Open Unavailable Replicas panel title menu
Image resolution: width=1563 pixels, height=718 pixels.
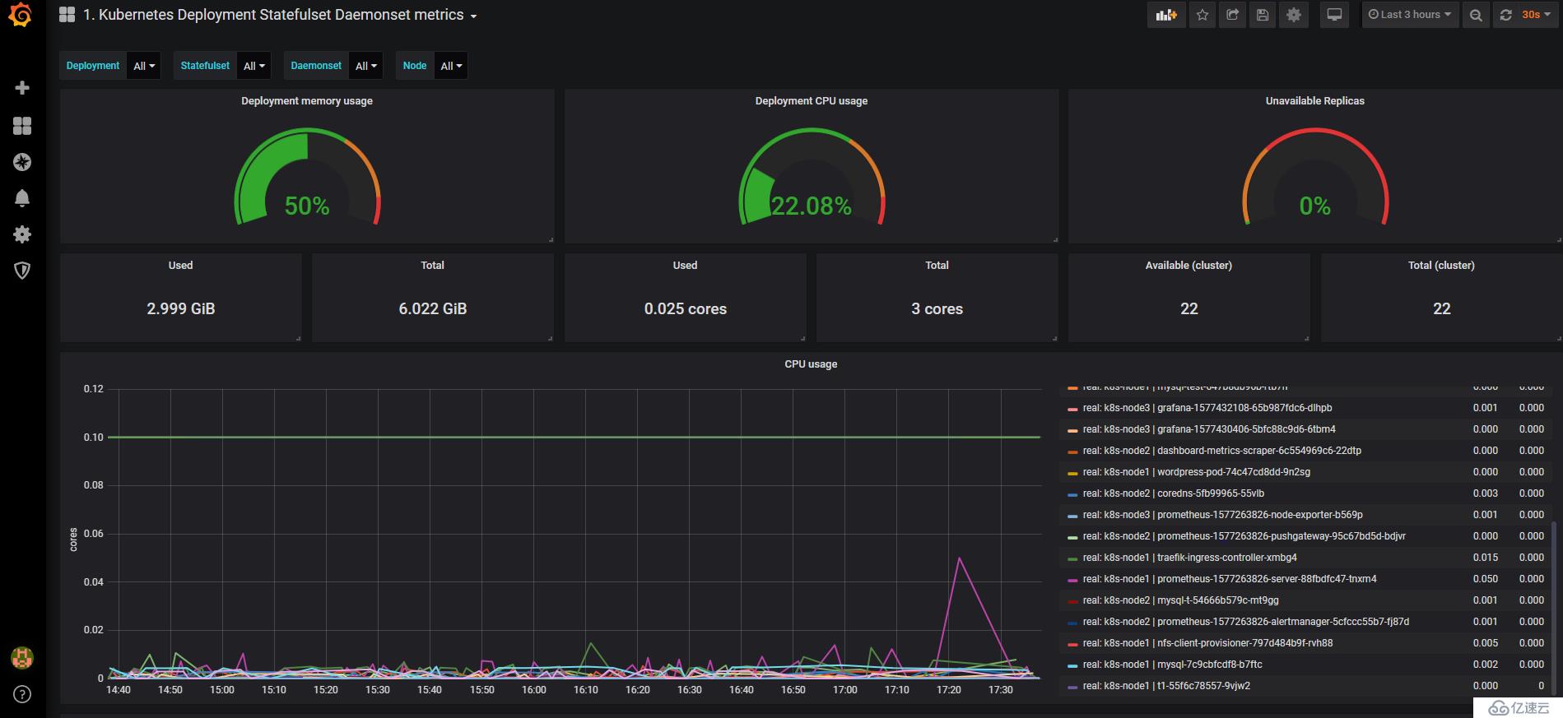1314,100
